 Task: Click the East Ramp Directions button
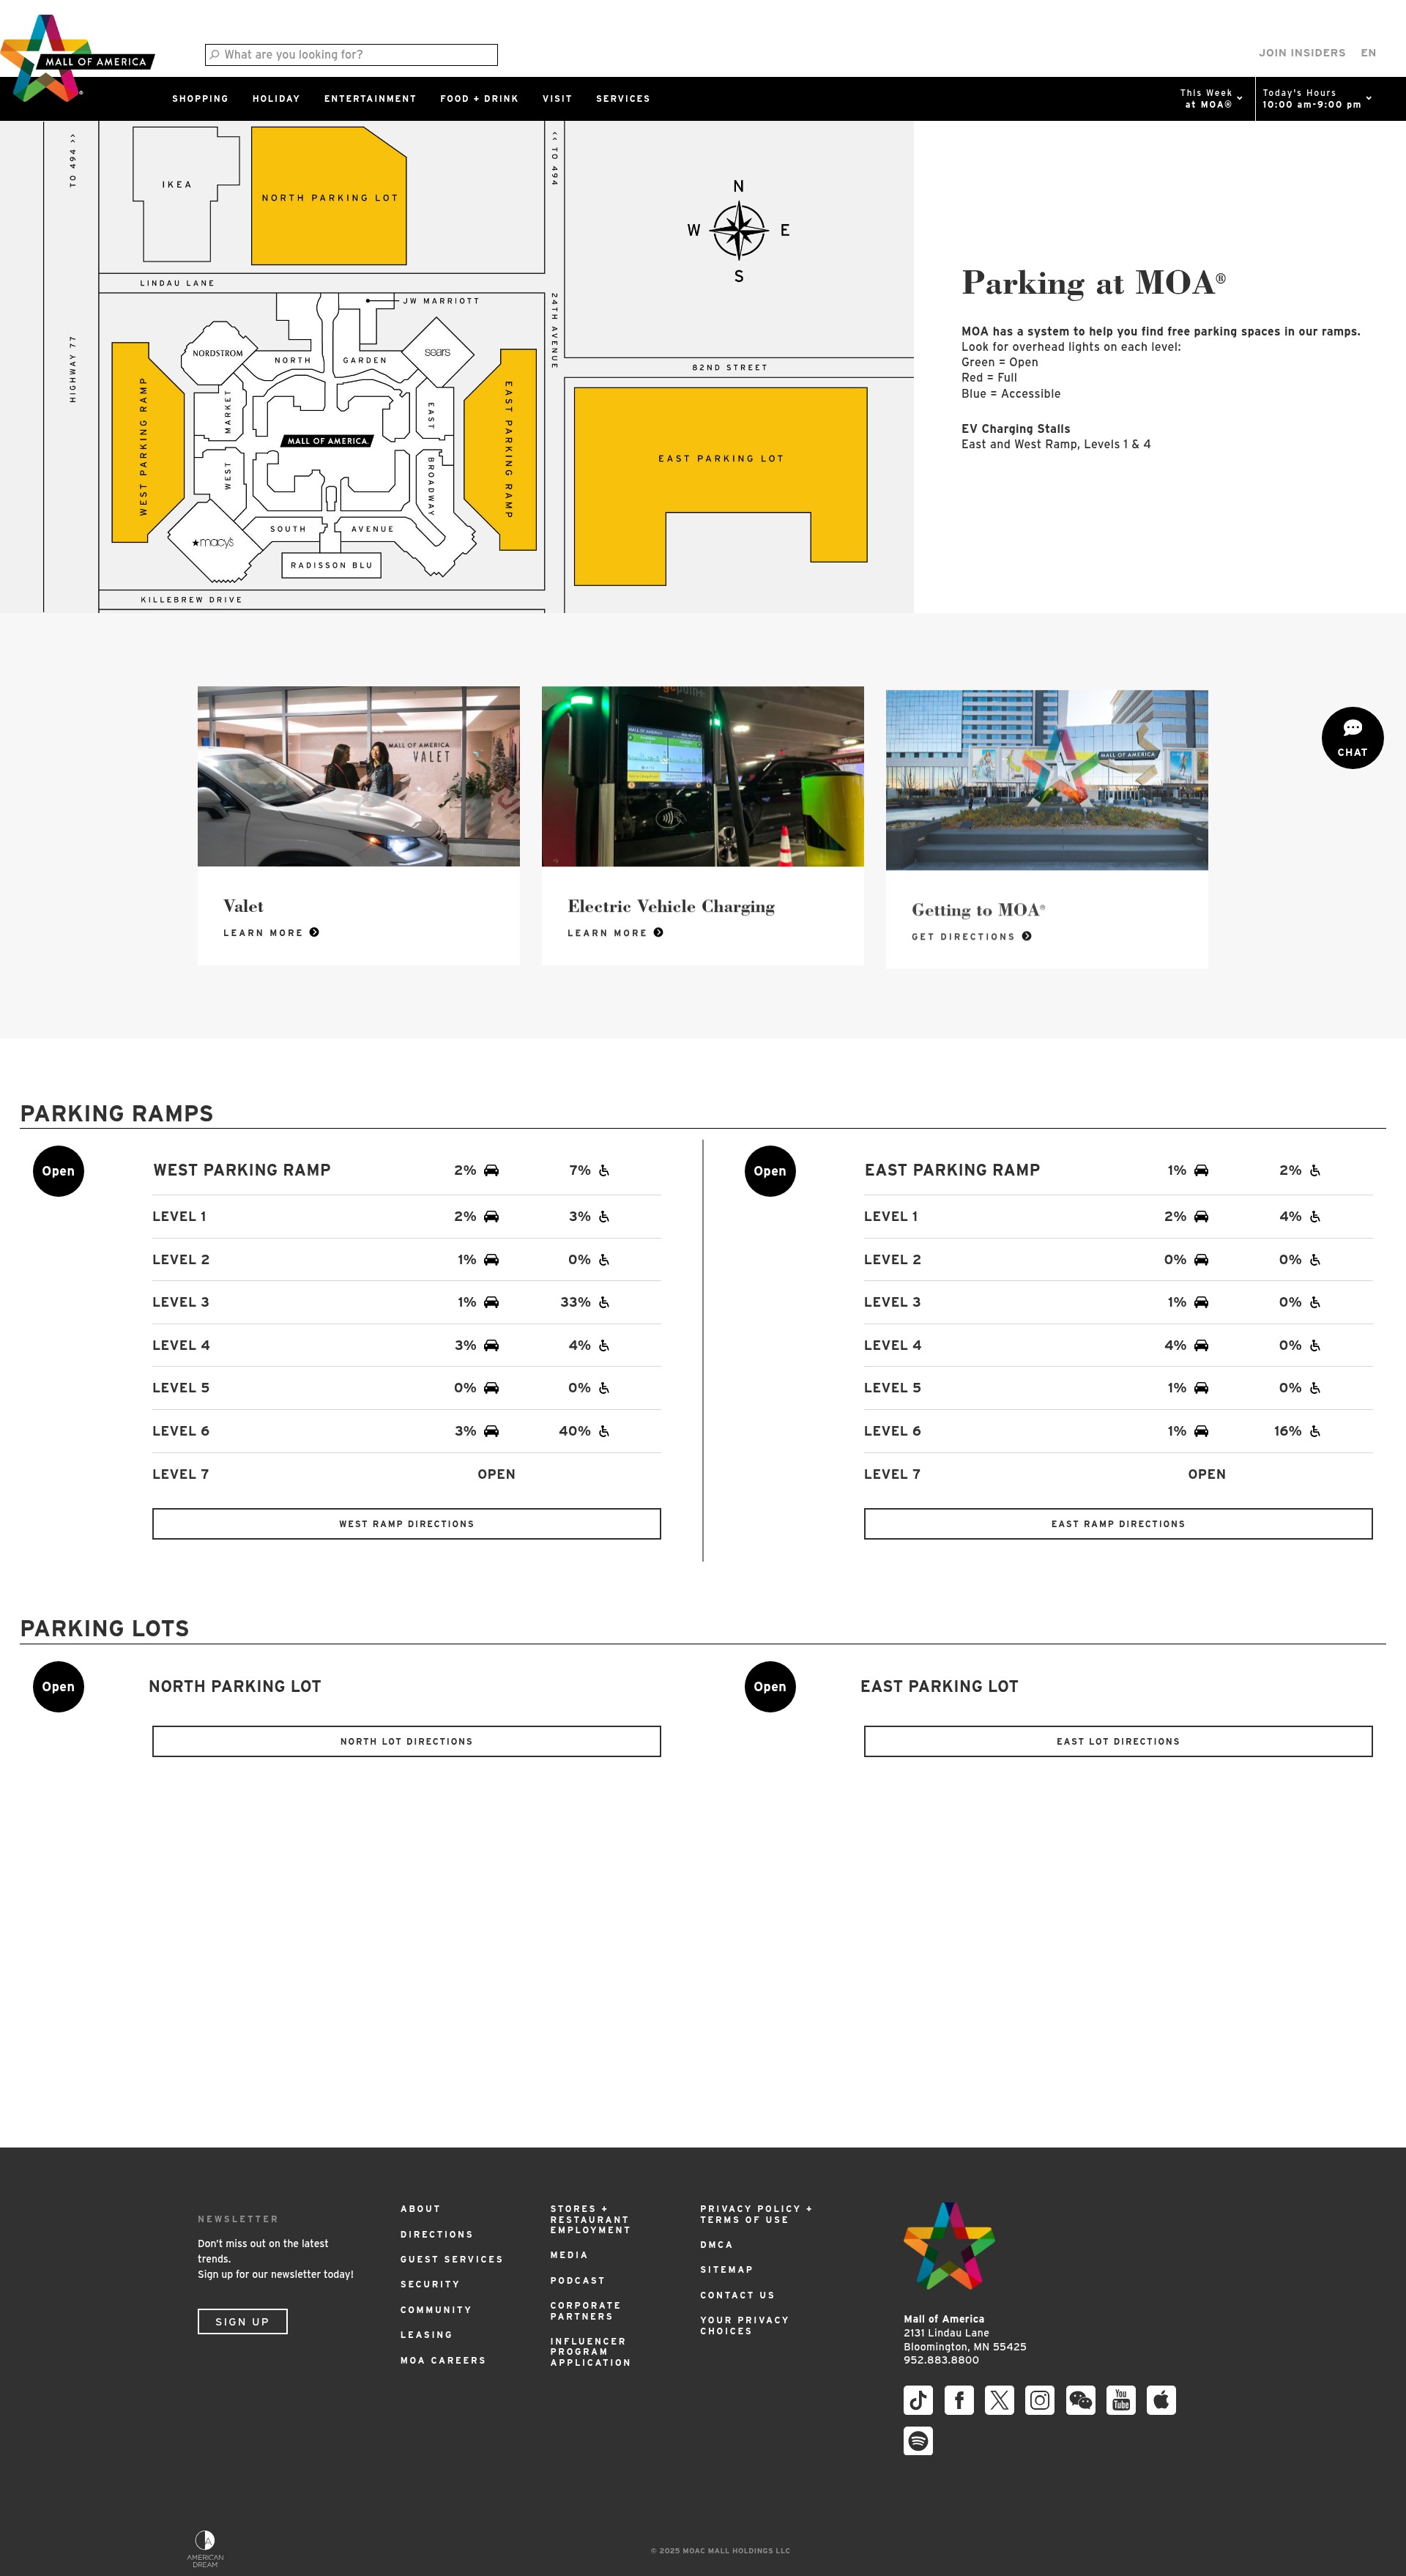(1118, 1524)
